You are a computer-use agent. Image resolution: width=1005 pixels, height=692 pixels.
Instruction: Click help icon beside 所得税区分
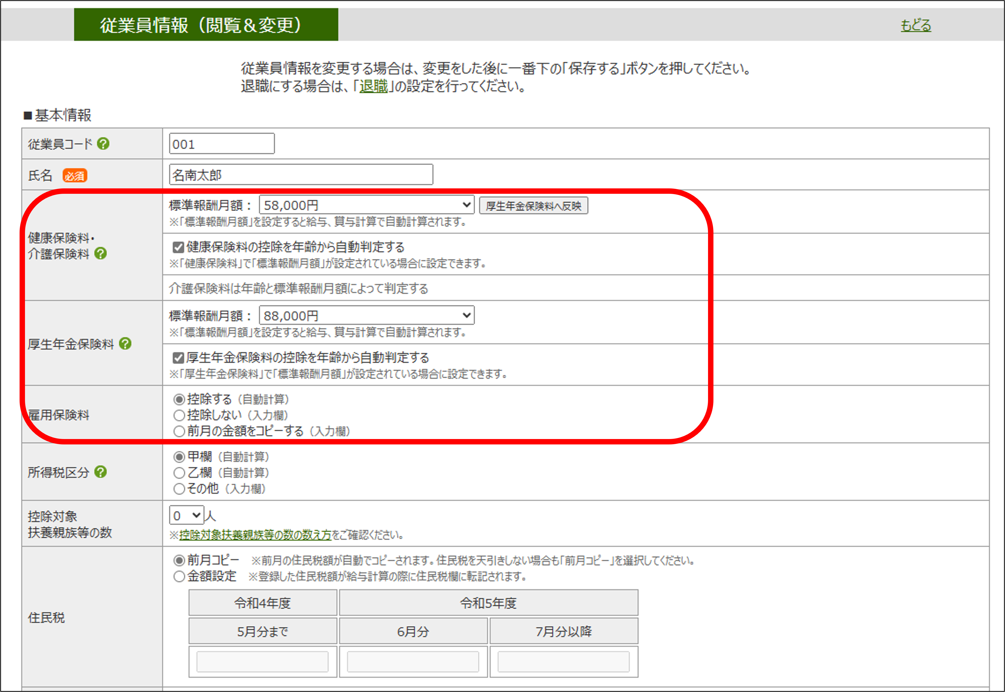[100, 472]
